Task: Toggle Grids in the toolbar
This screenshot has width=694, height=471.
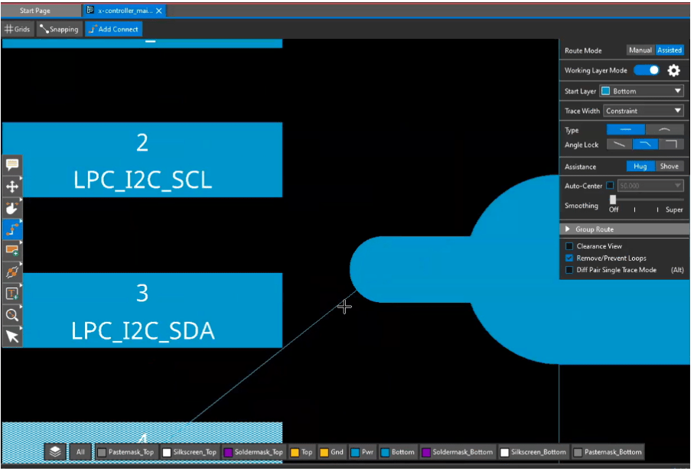Action: 18,29
